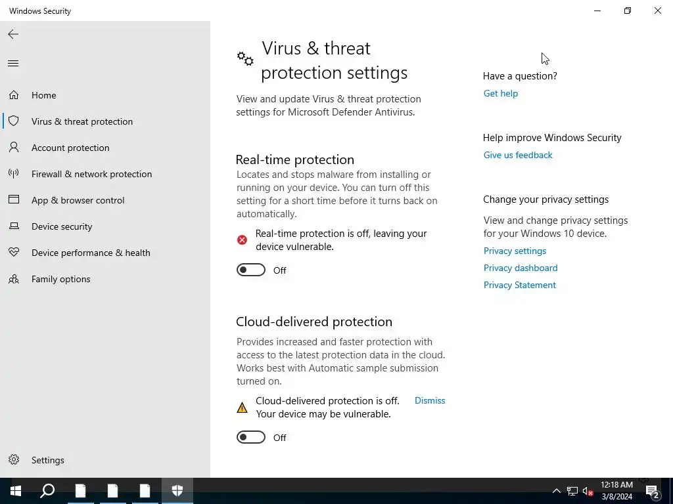Collapse the hamburger navigation menu
The width and height of the screenshot is (673, 504).
(13, 64)
